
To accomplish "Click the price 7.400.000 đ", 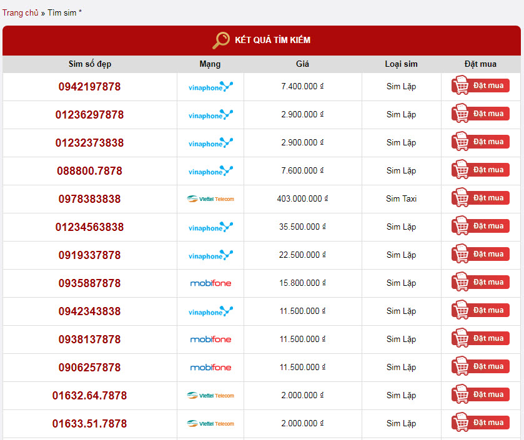I will tap(302, 86).
